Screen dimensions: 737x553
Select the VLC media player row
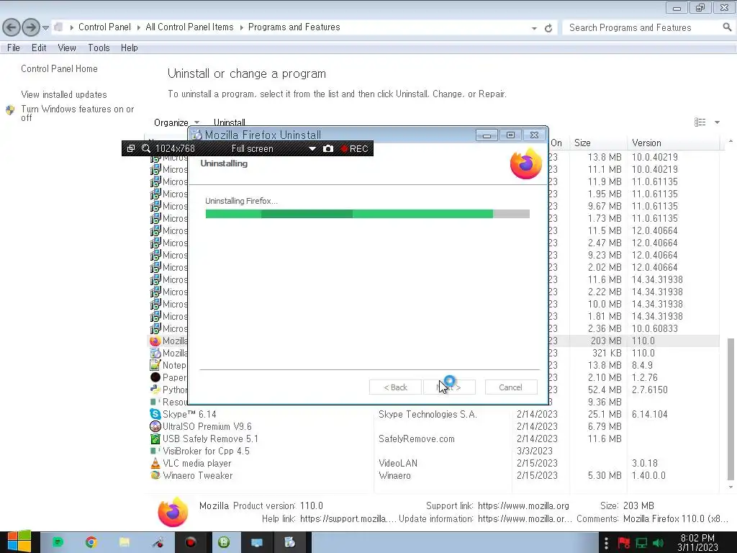coord(434,463)
